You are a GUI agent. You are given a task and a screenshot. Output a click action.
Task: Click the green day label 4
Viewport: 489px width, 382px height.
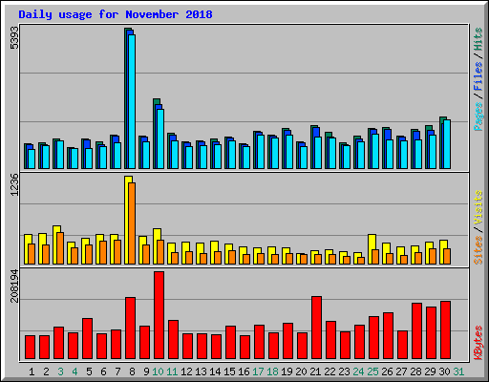tap(74, 371)
